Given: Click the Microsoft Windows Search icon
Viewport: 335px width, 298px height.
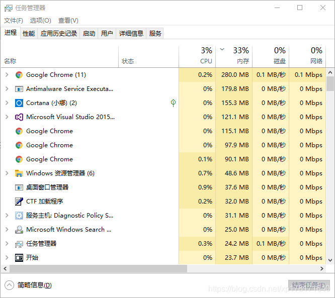Looking at the screenshot, I should pyautogui.click(x=19, y=230).
